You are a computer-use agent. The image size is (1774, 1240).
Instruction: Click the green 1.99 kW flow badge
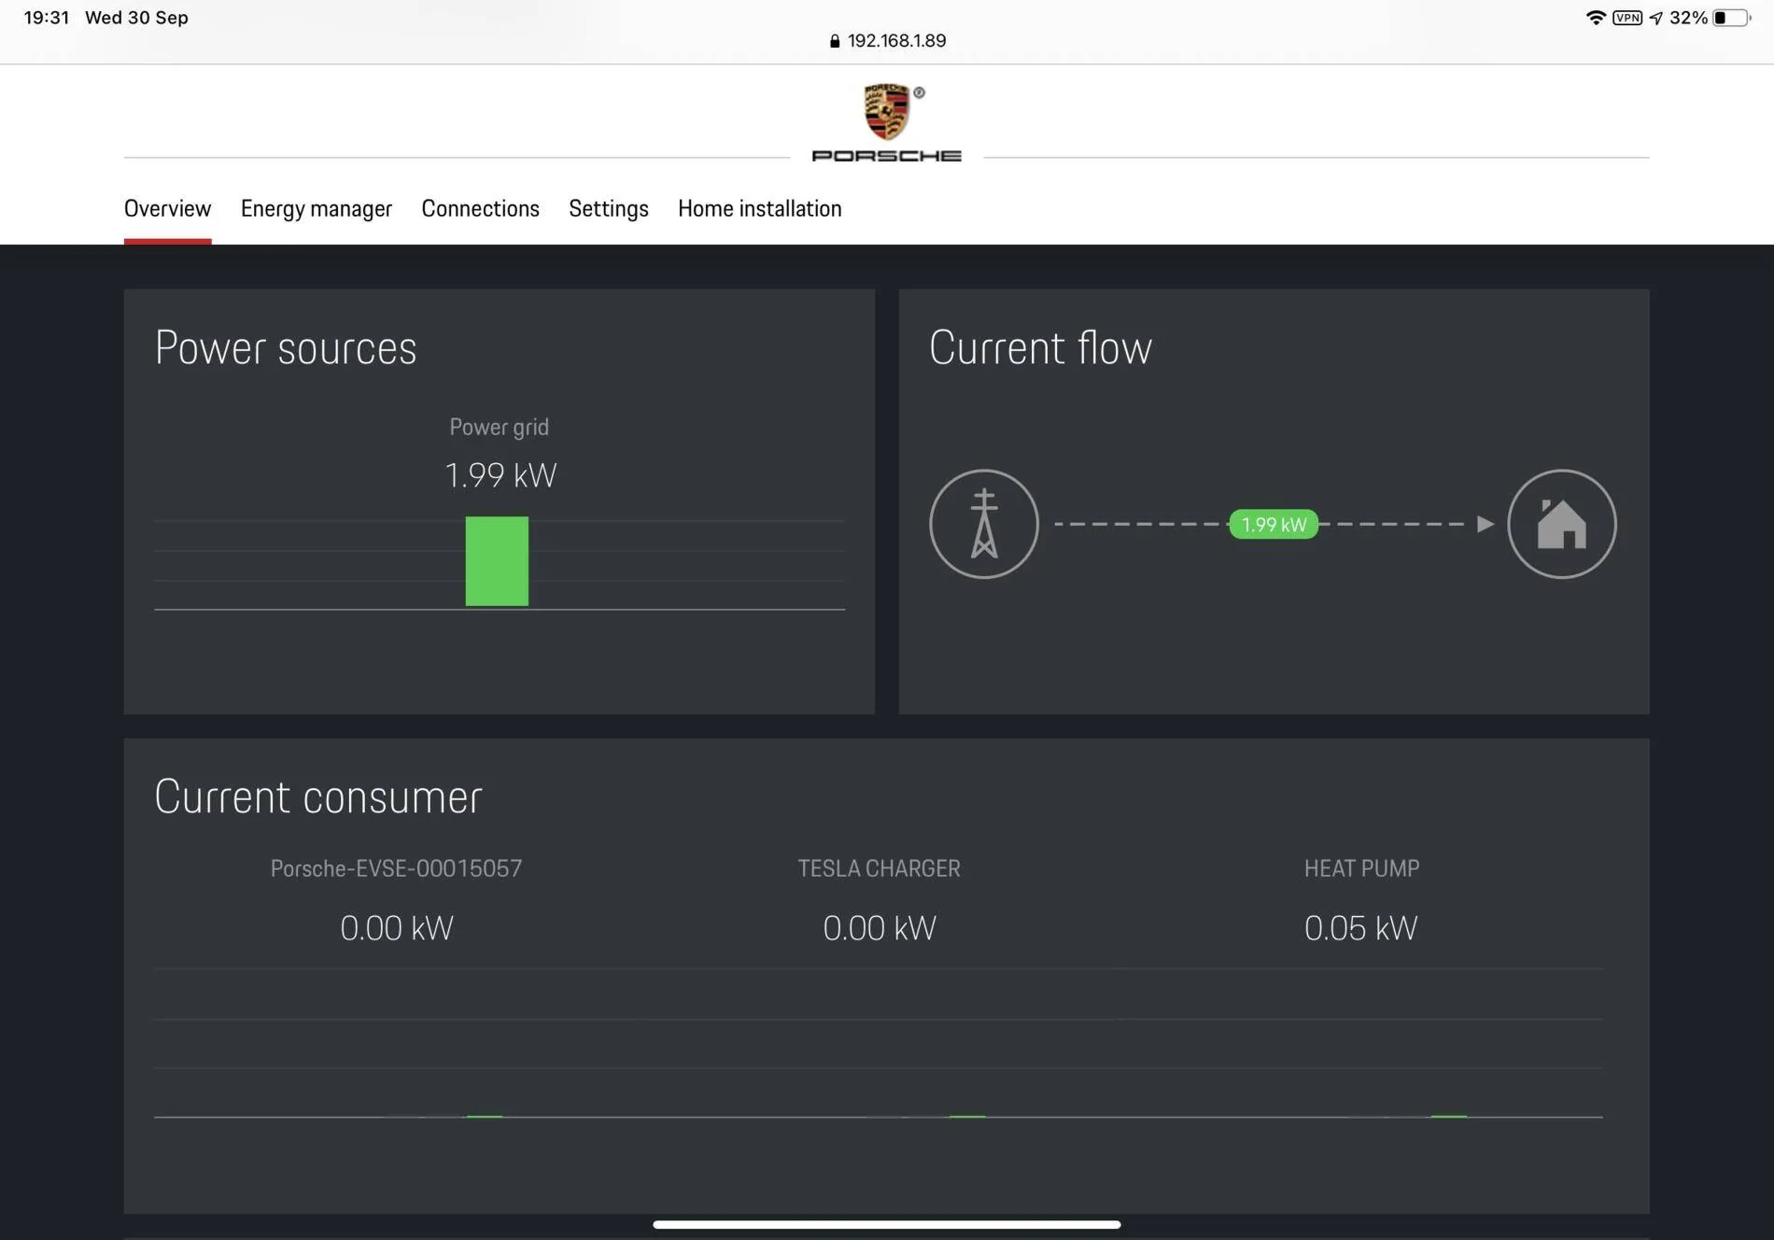1274,525
